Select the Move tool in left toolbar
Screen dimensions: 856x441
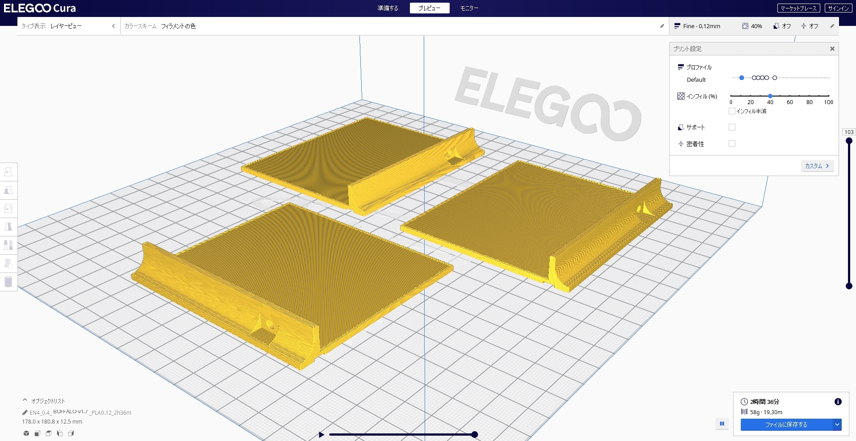8,172
